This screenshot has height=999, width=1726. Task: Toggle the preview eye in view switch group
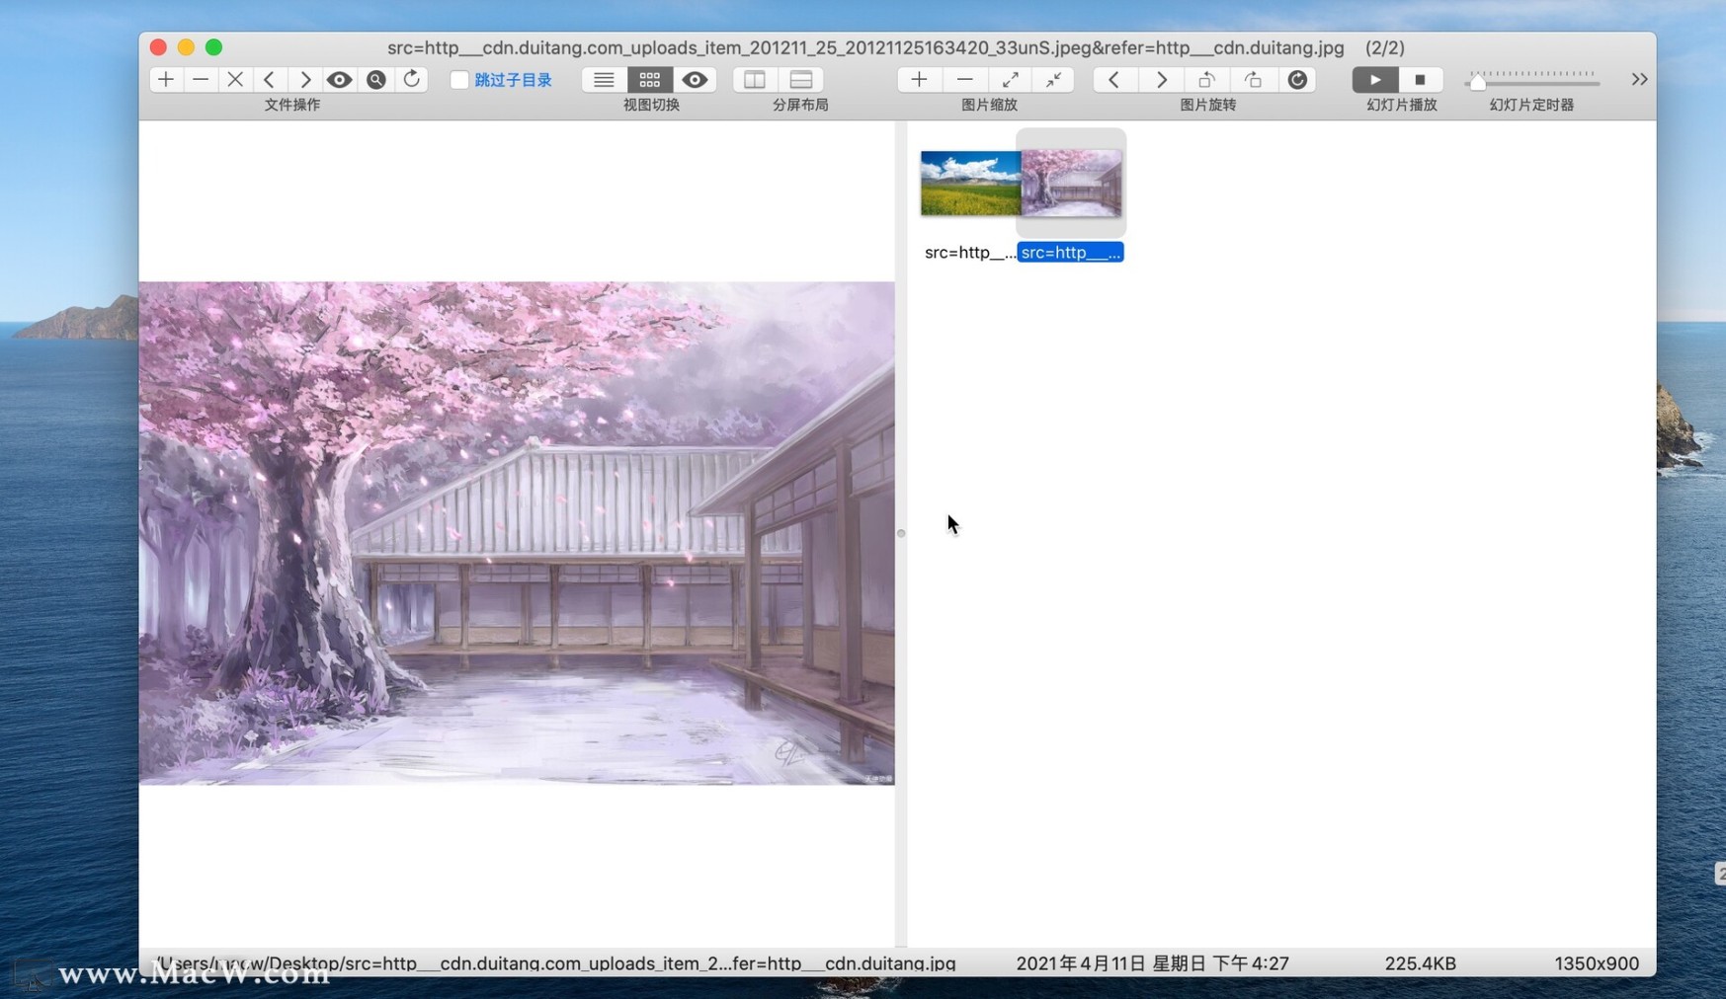695,80
